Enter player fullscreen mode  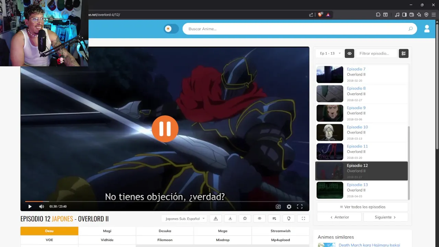coord(300,207)
